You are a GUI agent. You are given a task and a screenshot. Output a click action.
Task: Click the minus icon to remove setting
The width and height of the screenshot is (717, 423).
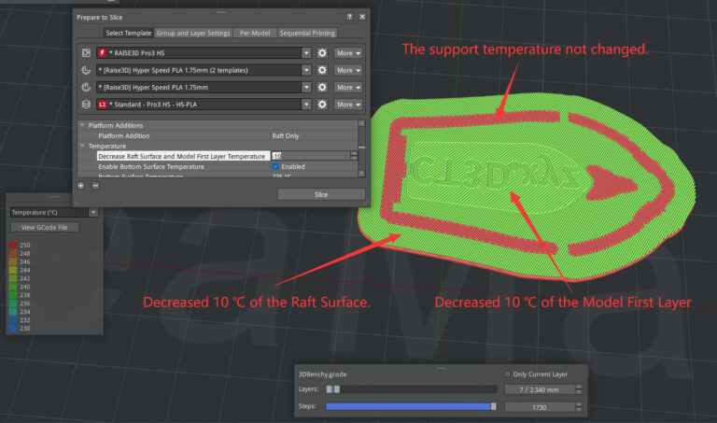point(95,186)
